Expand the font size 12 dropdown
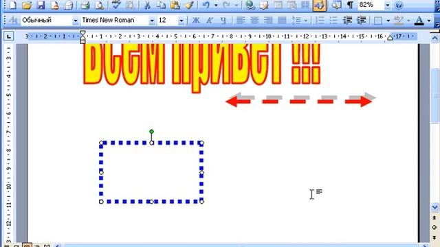Screen dimensions: 440x247 [181, 21]
